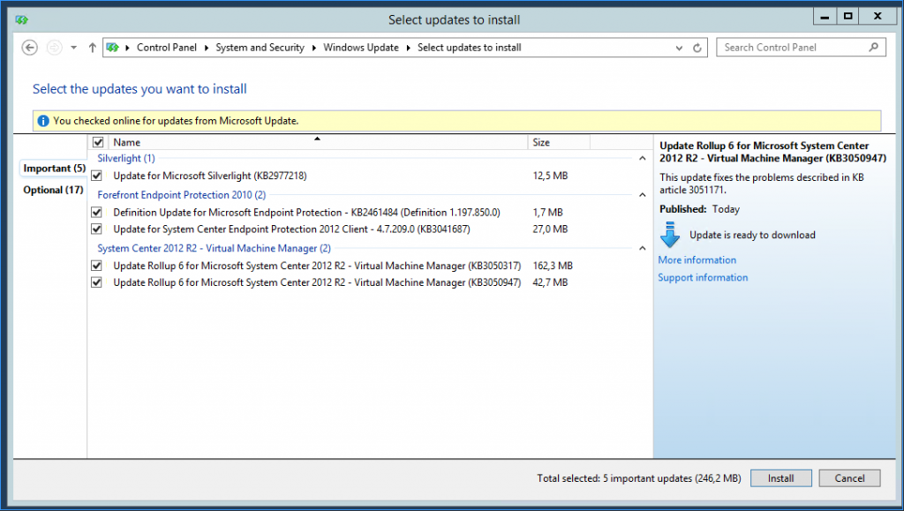Click the Forward navigation arrow
This screenshot has height=511, width=904.
(54, 48)
